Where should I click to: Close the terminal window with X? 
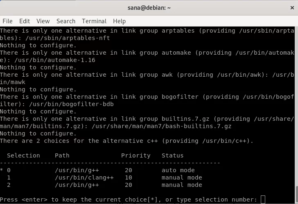tap(292, 8)
